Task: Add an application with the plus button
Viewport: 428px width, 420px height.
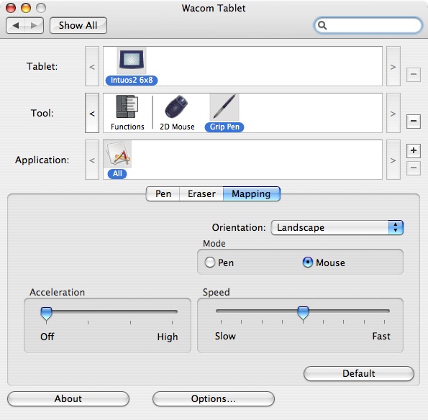Action: (414, 150)
